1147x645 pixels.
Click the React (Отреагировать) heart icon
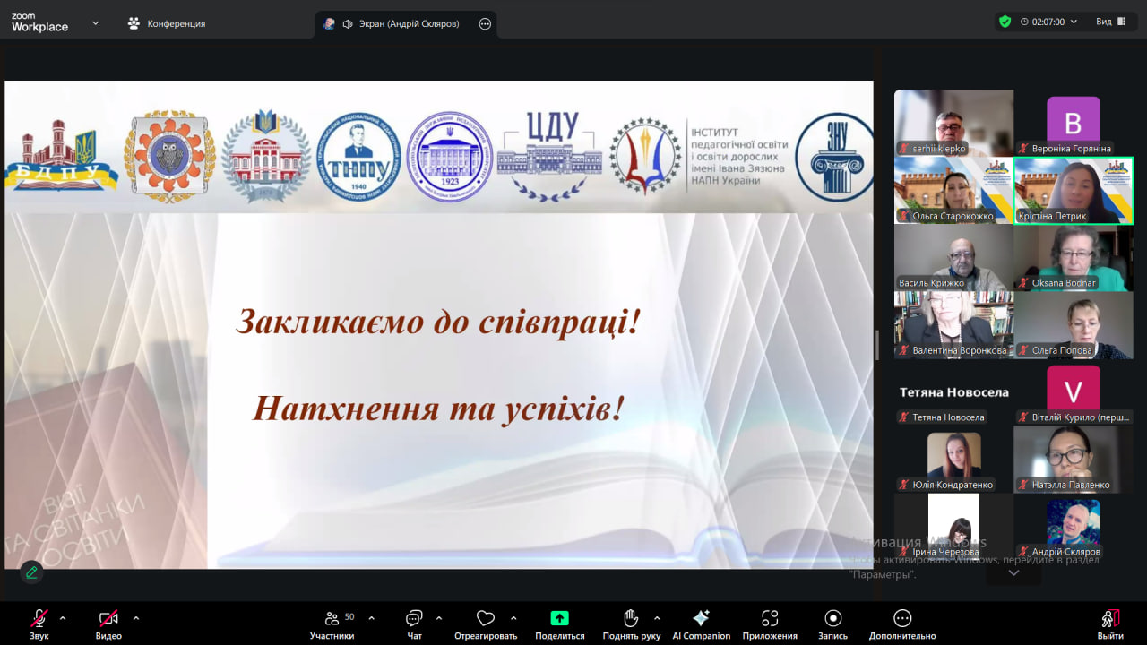pos(486,619)
